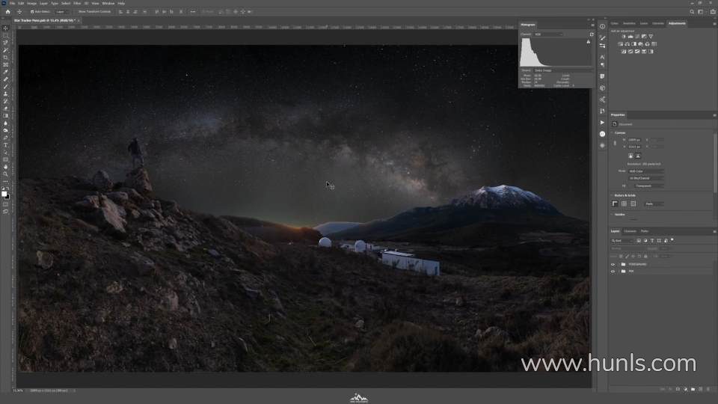Select the Gradient tool
The height and width of the screenshot is (404, 718).
click(5, 116)
